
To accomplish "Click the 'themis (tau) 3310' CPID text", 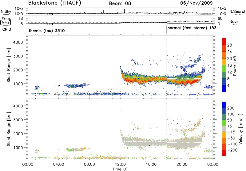I will (x=47, y=31).
